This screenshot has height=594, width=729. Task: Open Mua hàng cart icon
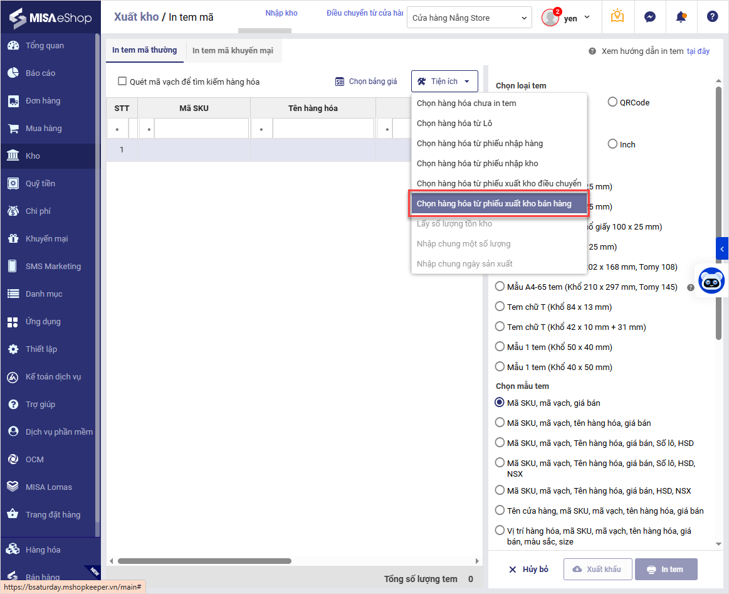[13, 129]
